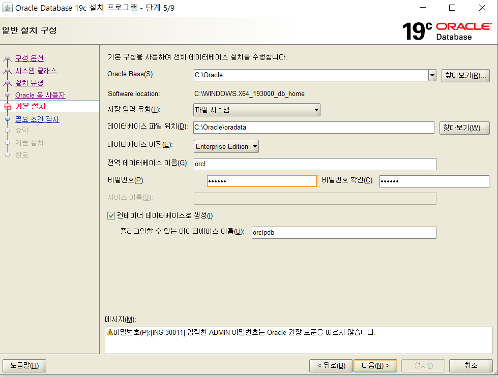Focus the 비밀번호(P) password field
The width and height of the screenshot is (498, 377).
pos(261,181)
